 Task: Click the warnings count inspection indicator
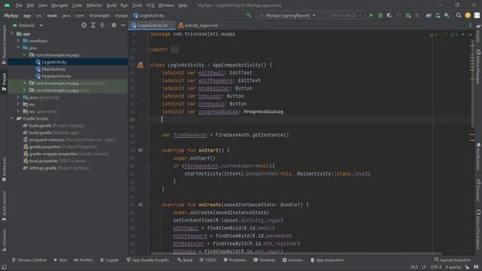(434, 35)
